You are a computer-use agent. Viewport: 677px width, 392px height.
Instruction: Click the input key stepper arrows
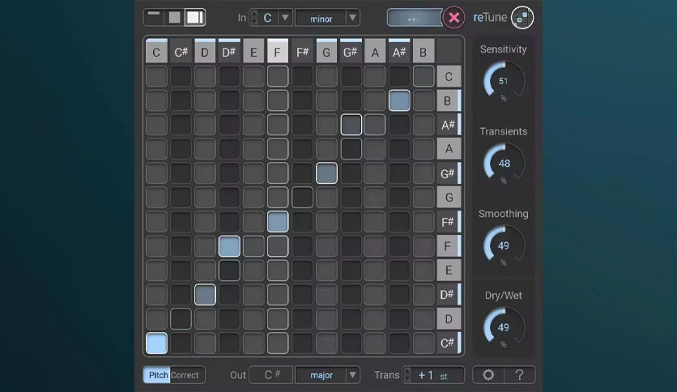(254, 18)
